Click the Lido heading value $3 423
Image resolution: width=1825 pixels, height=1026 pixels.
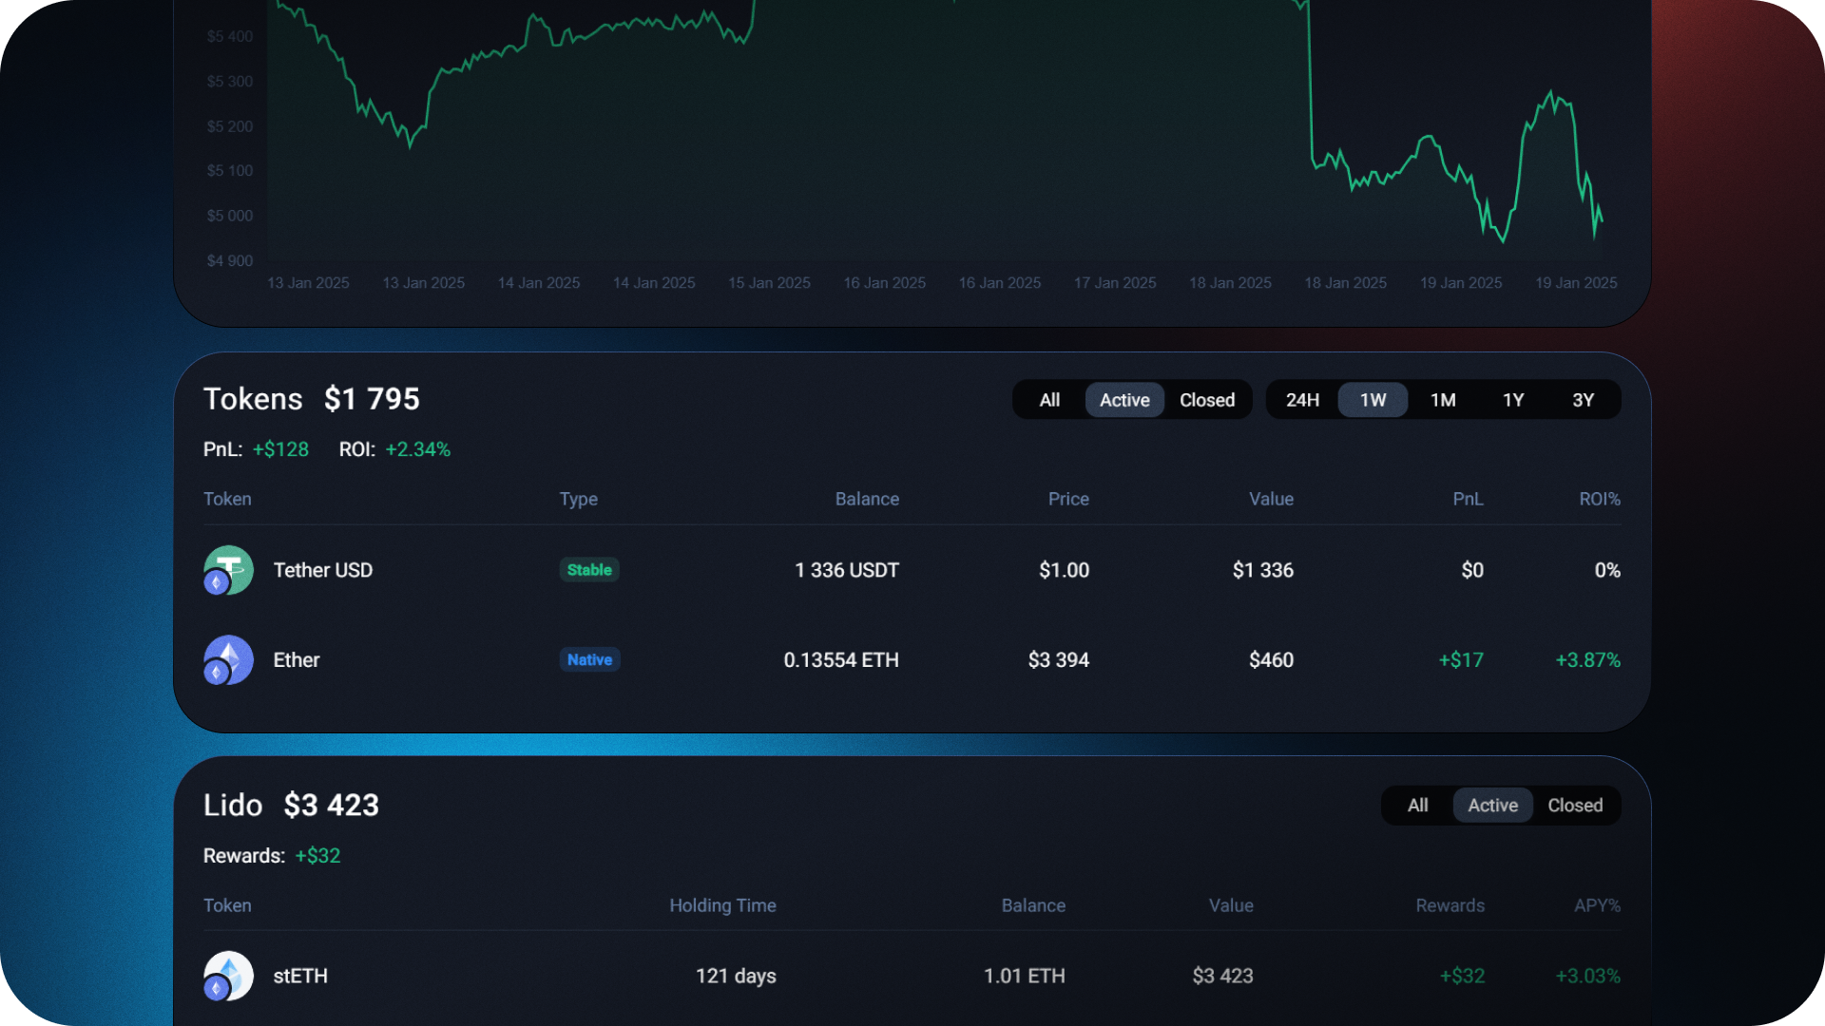[331, 805]
